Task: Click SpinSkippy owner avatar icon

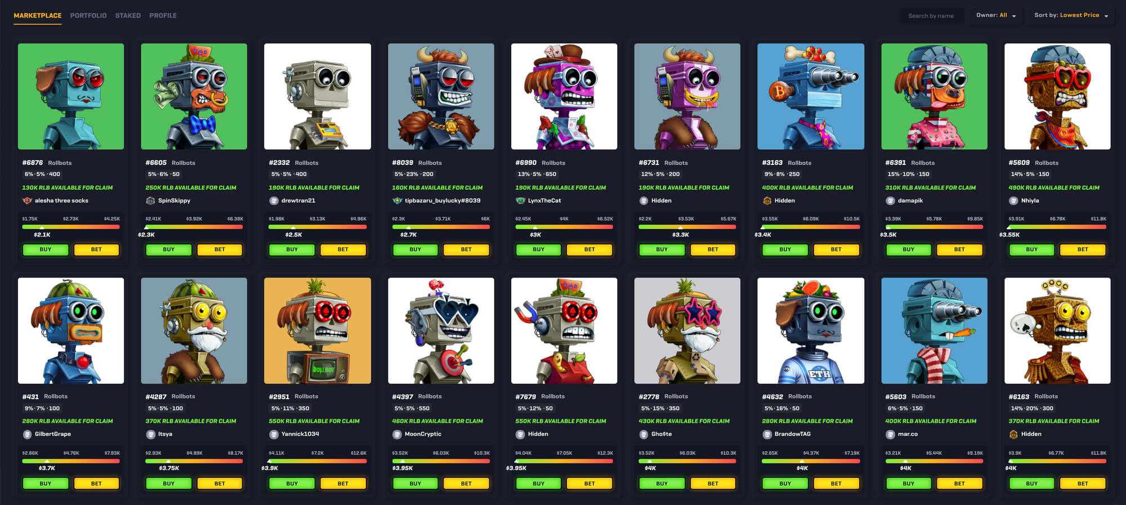Action: coord(150,200)
